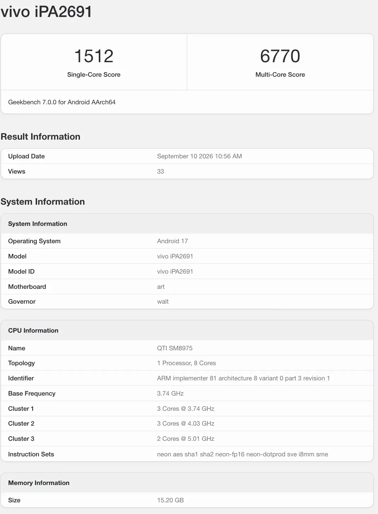Click the Motherboard label
The height and width of the screenshot is (514, 378).
pos(27,287)
